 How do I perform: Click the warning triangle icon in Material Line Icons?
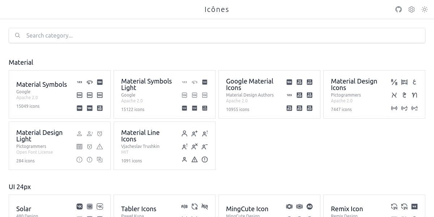pyautogui.click(x=195, y=159)
